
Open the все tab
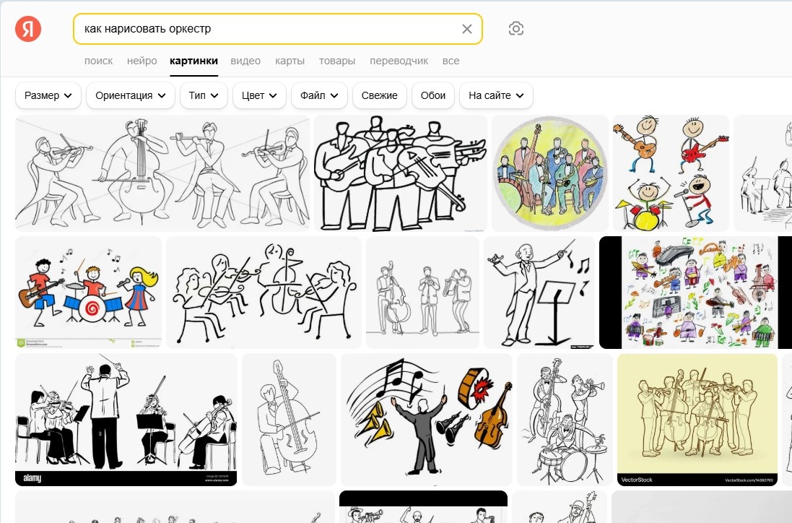[x=451, y=61]
